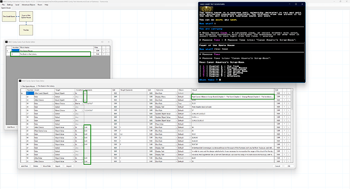Open Outcome dropdown for rule 40

coord(176,124)
